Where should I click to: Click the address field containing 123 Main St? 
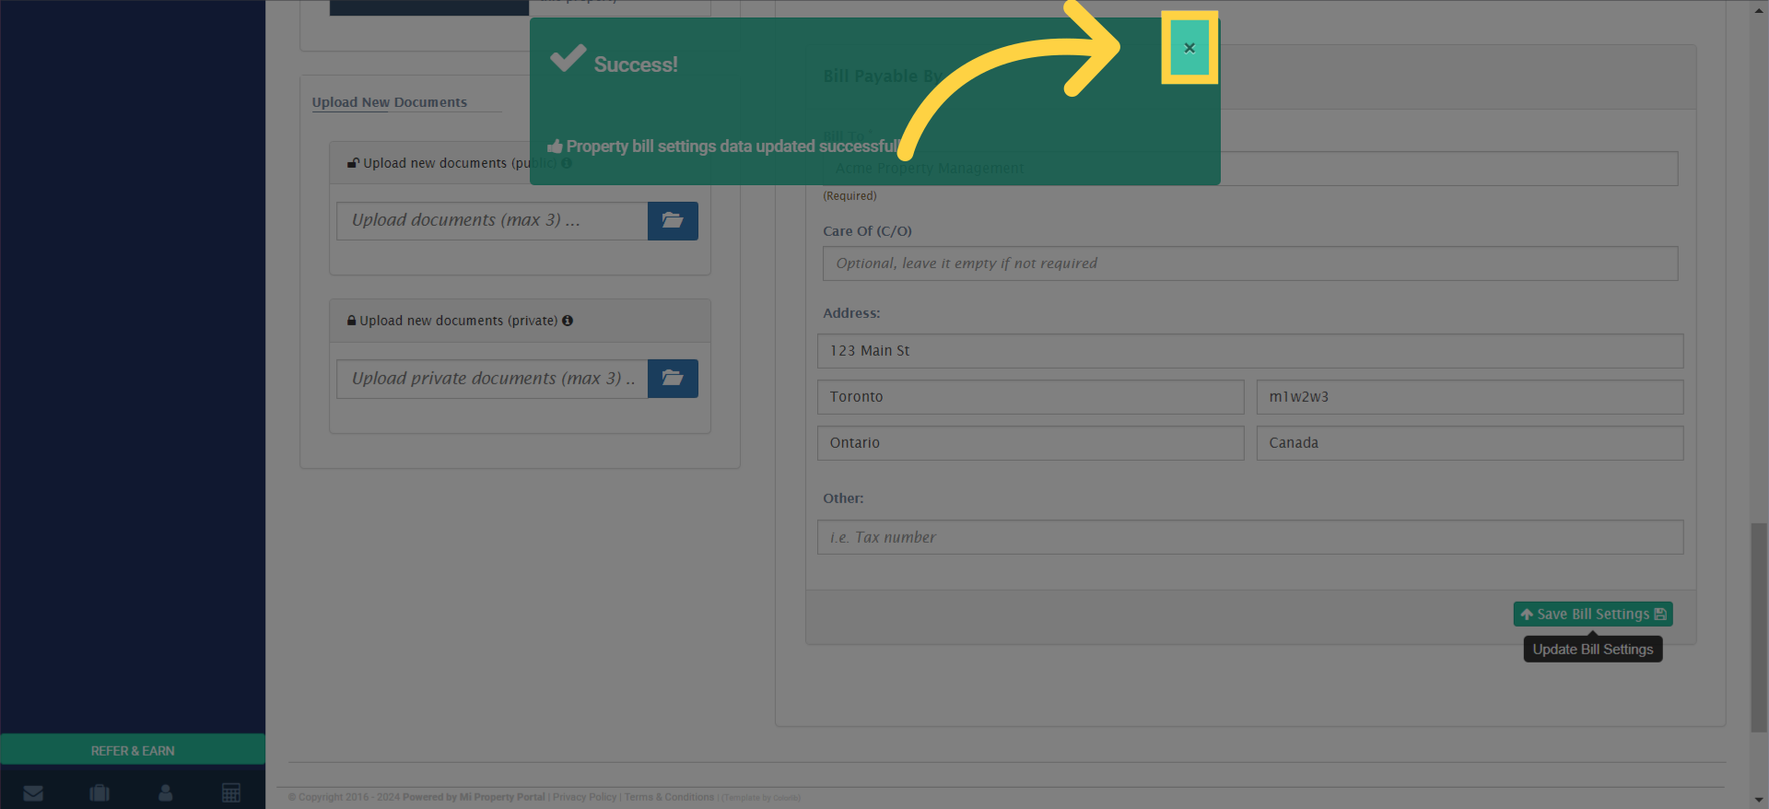(x=1250, y=351)
